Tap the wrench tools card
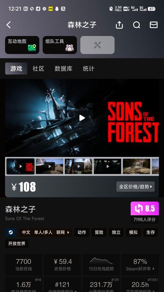Viewport: 164px width, 292px height. pos(97,45)
